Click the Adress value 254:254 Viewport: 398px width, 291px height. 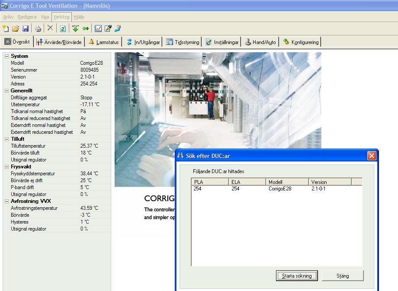pyautogui.click(x=89, y=84)
